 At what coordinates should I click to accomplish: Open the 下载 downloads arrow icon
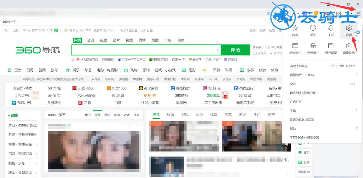pos(331,28)
